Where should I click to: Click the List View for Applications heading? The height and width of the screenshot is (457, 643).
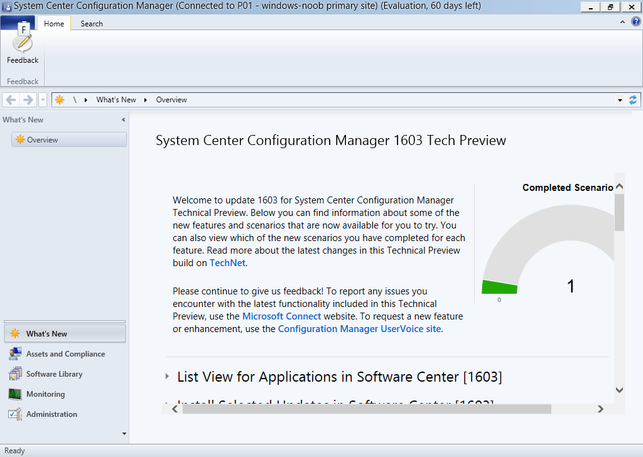point(340,377)
